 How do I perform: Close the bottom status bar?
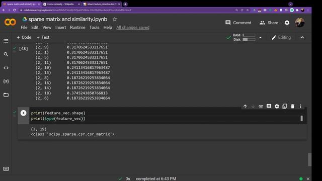point(308,179)
